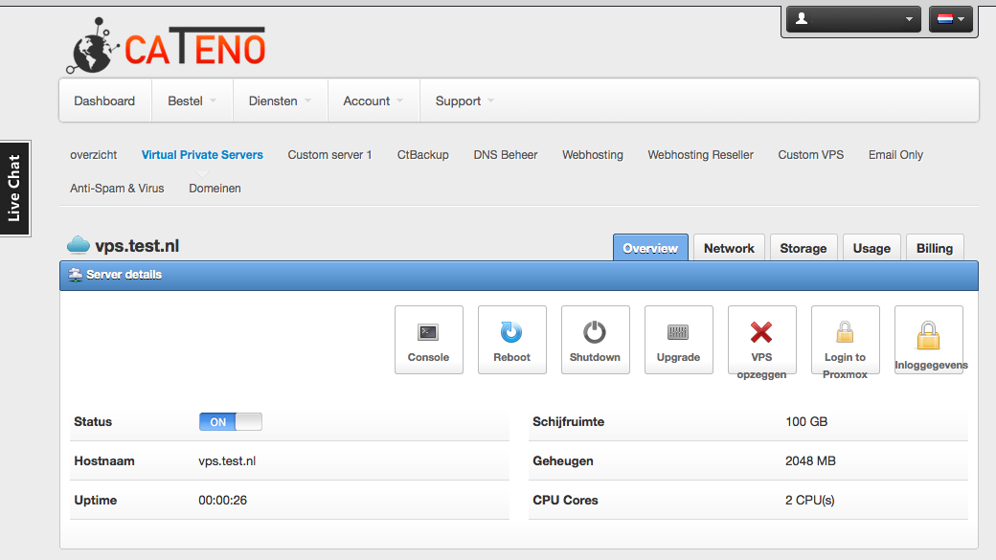
Task: Click the Schijfruimte label
Action: (569, 421)
